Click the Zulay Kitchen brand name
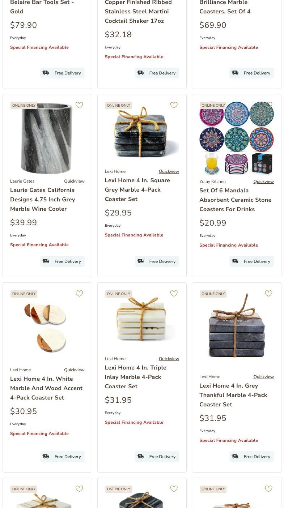The height and width of the screenshot is (508, 284). 212,182
